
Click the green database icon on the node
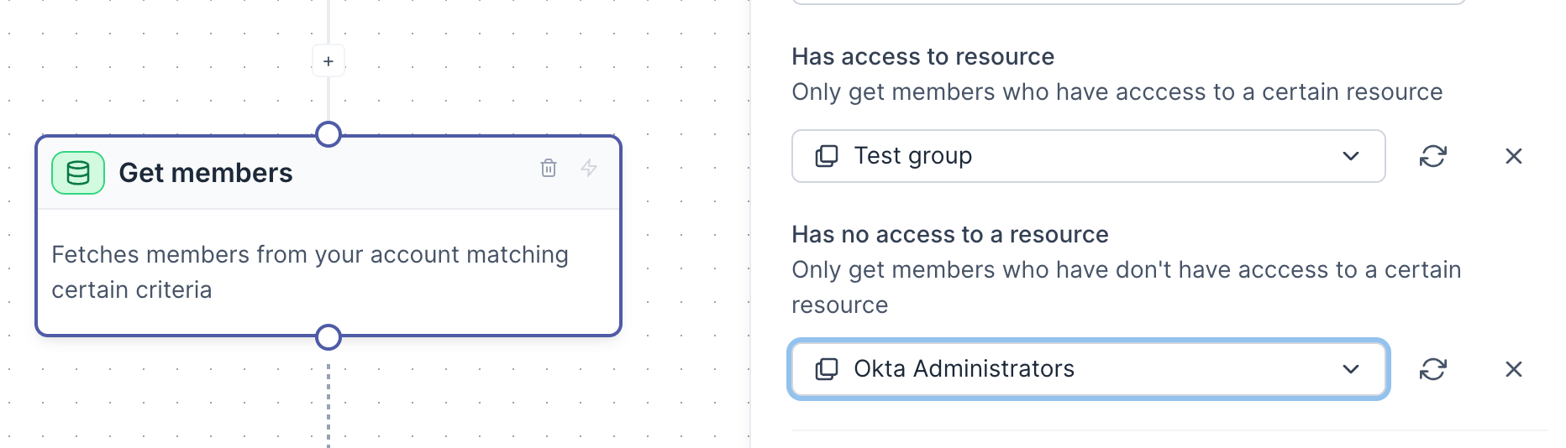click(78, 173)
